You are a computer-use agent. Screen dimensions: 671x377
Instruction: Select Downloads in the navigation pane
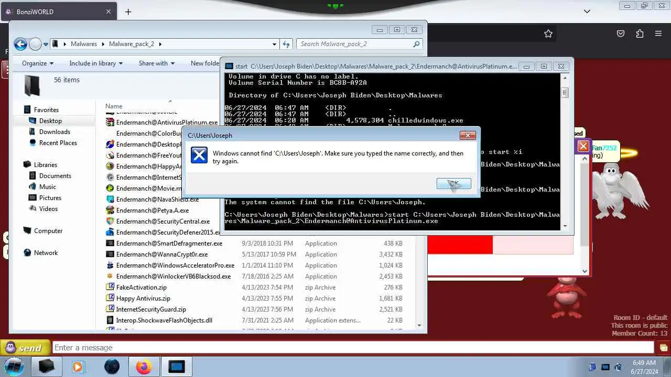(55, 132)
